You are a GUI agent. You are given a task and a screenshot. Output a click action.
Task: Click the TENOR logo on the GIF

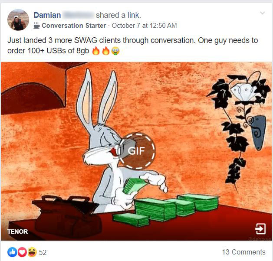18,232
